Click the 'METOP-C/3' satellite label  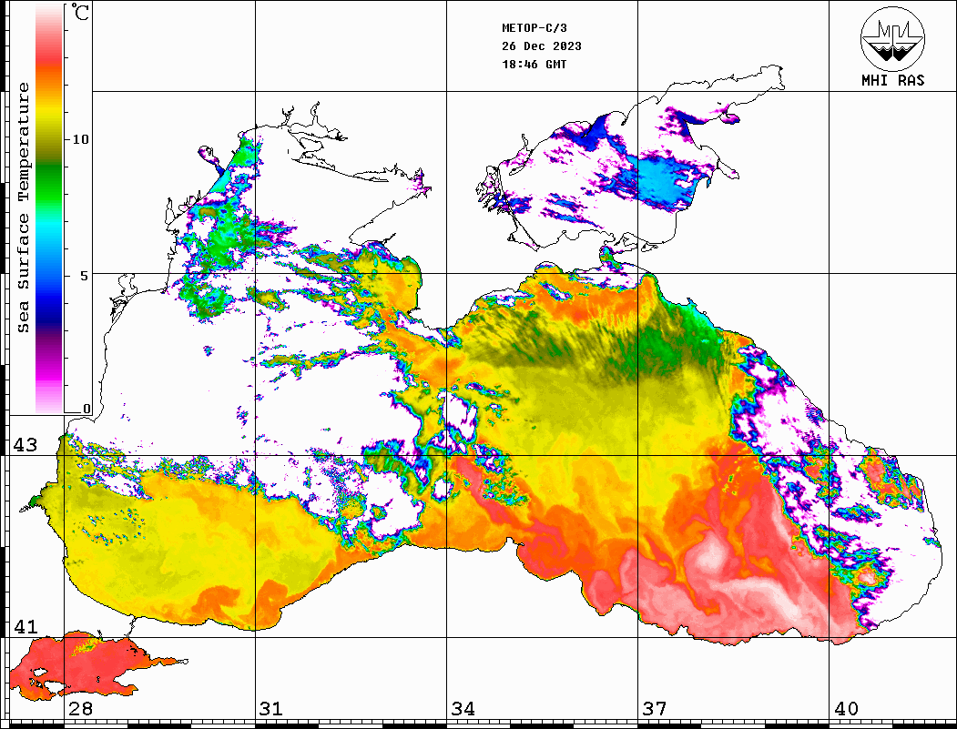[534, 28]
